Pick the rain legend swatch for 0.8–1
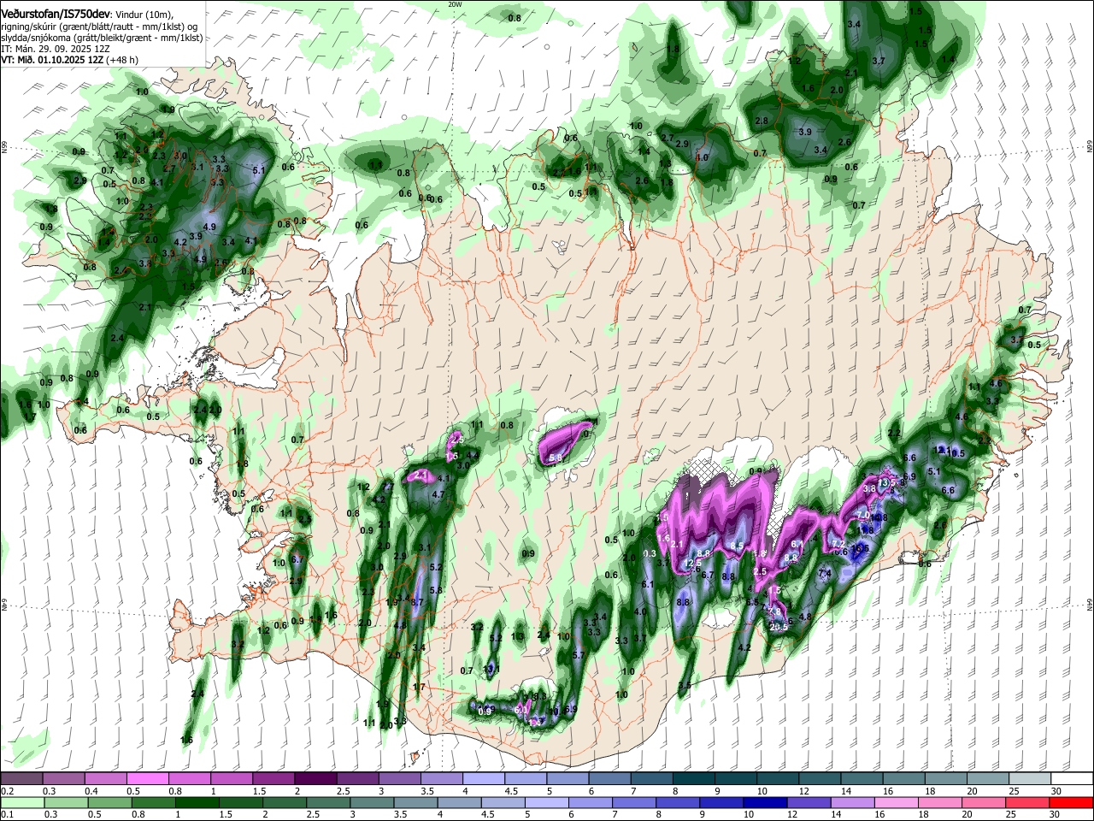This screenshot has height=821, width=1094. (x=153, y=802)
